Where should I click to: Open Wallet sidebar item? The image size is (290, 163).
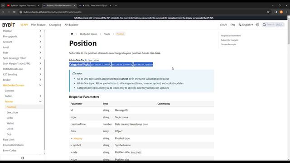(10, 123)
